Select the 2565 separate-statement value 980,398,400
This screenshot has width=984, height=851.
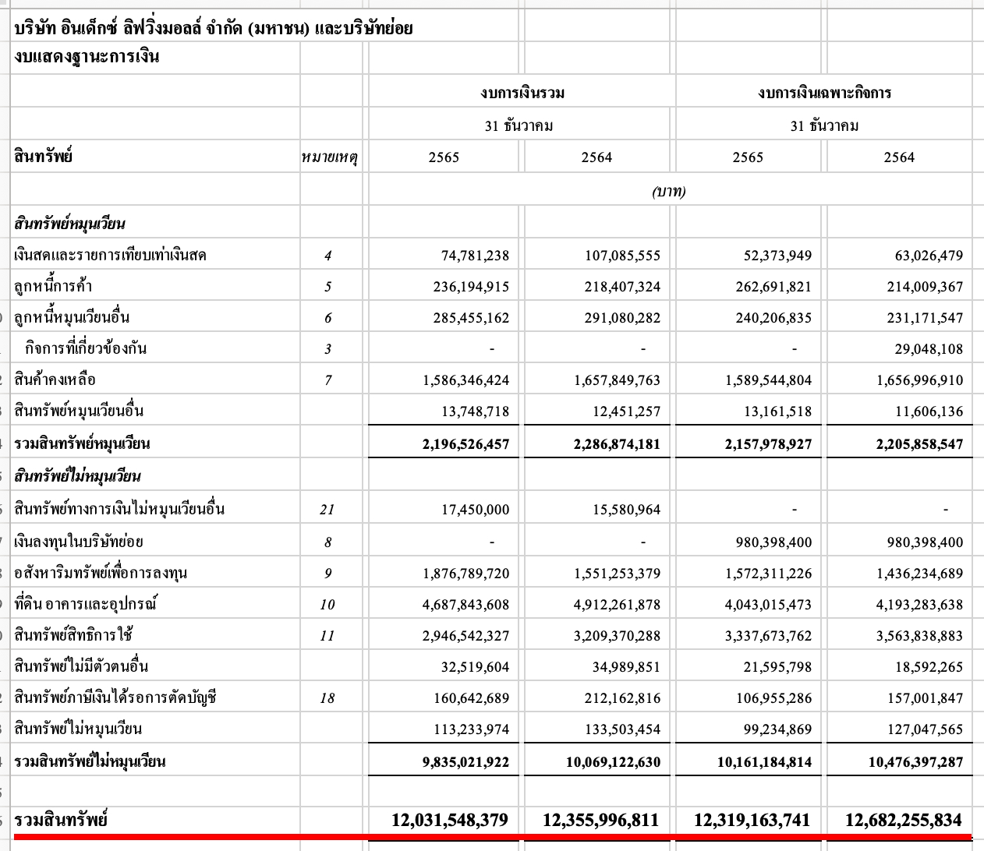pyautogui.click(x=773, y=542)
